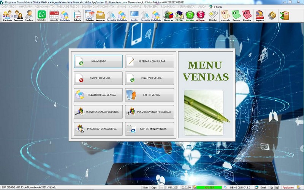Click the FpqSystem status bar label

288,187
